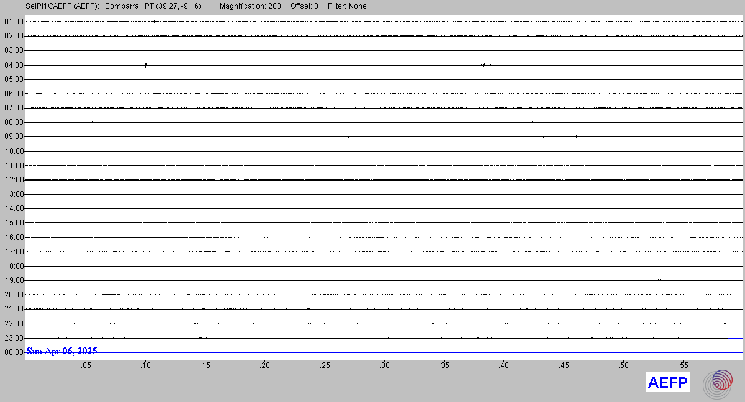Viewport: 745px width, 402px height.
Task: Click the Magnification: 200 header text
Action: click(x=250, y=6)
